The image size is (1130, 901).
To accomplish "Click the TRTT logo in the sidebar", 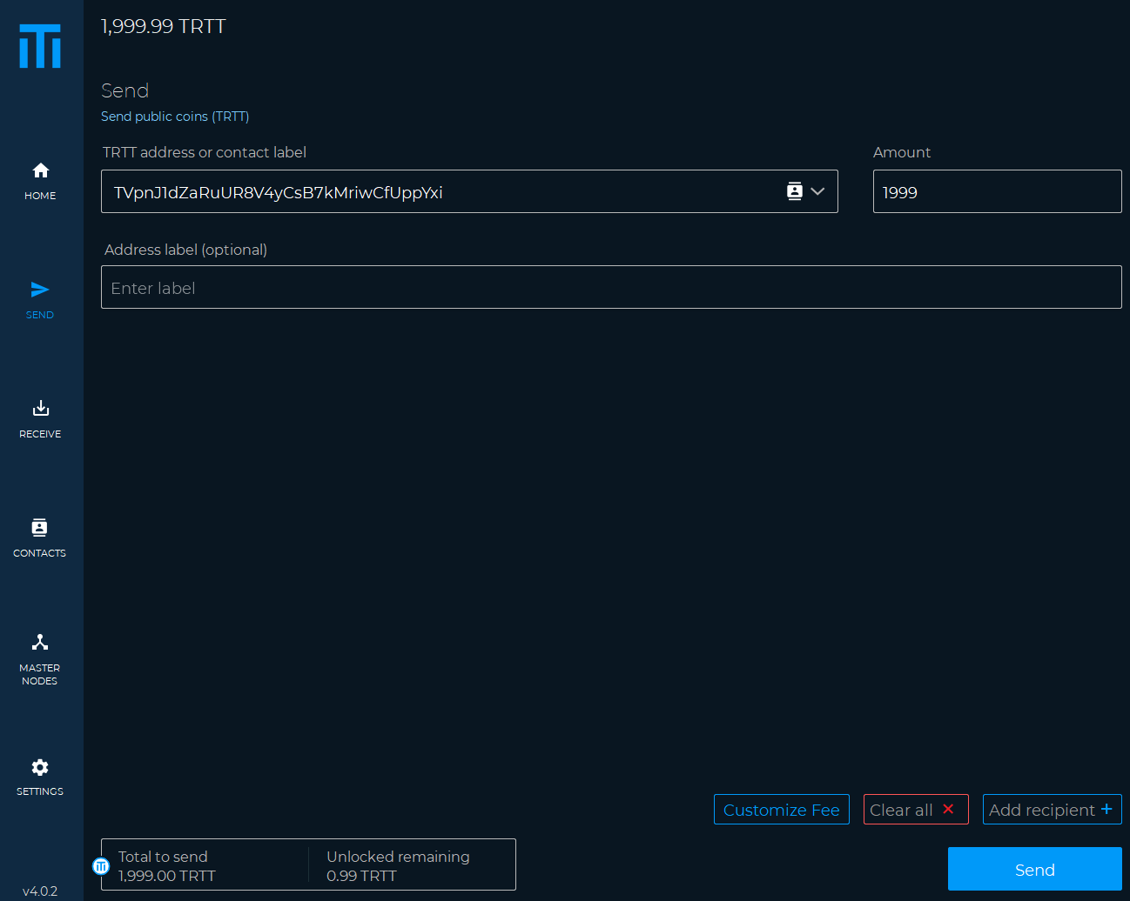I will pyautogui.click(x=40, y=46).
